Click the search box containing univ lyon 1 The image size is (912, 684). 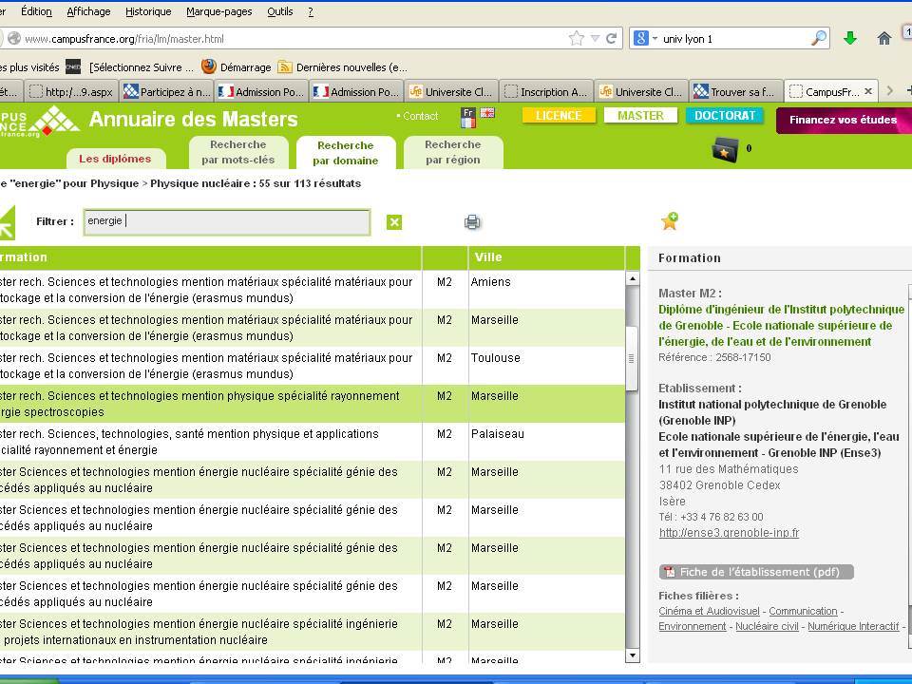[734, 39]
